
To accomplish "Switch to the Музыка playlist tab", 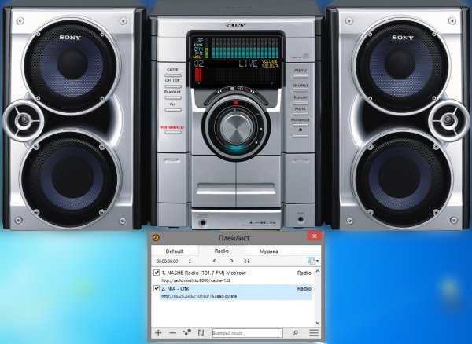I will click(268, 251).
